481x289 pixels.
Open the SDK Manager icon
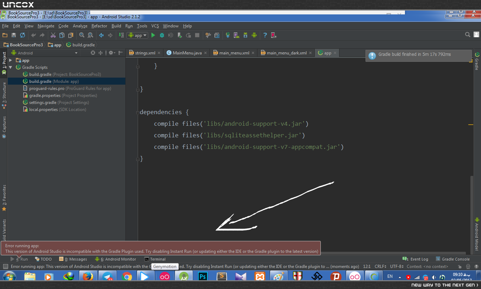[x=245, y=35]
